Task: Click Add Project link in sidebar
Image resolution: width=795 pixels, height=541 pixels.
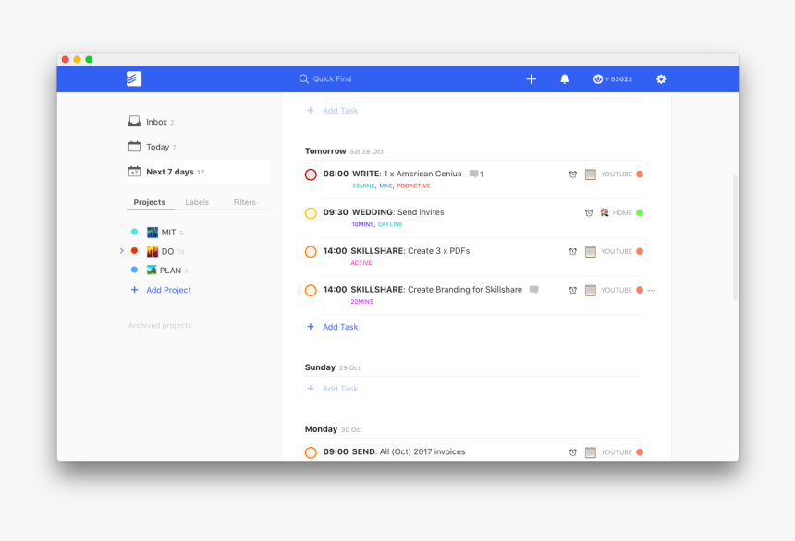Action: [168, 290]
